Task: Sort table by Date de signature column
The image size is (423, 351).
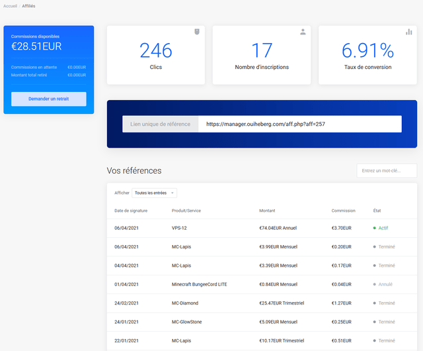Action: tap(131, 211)
